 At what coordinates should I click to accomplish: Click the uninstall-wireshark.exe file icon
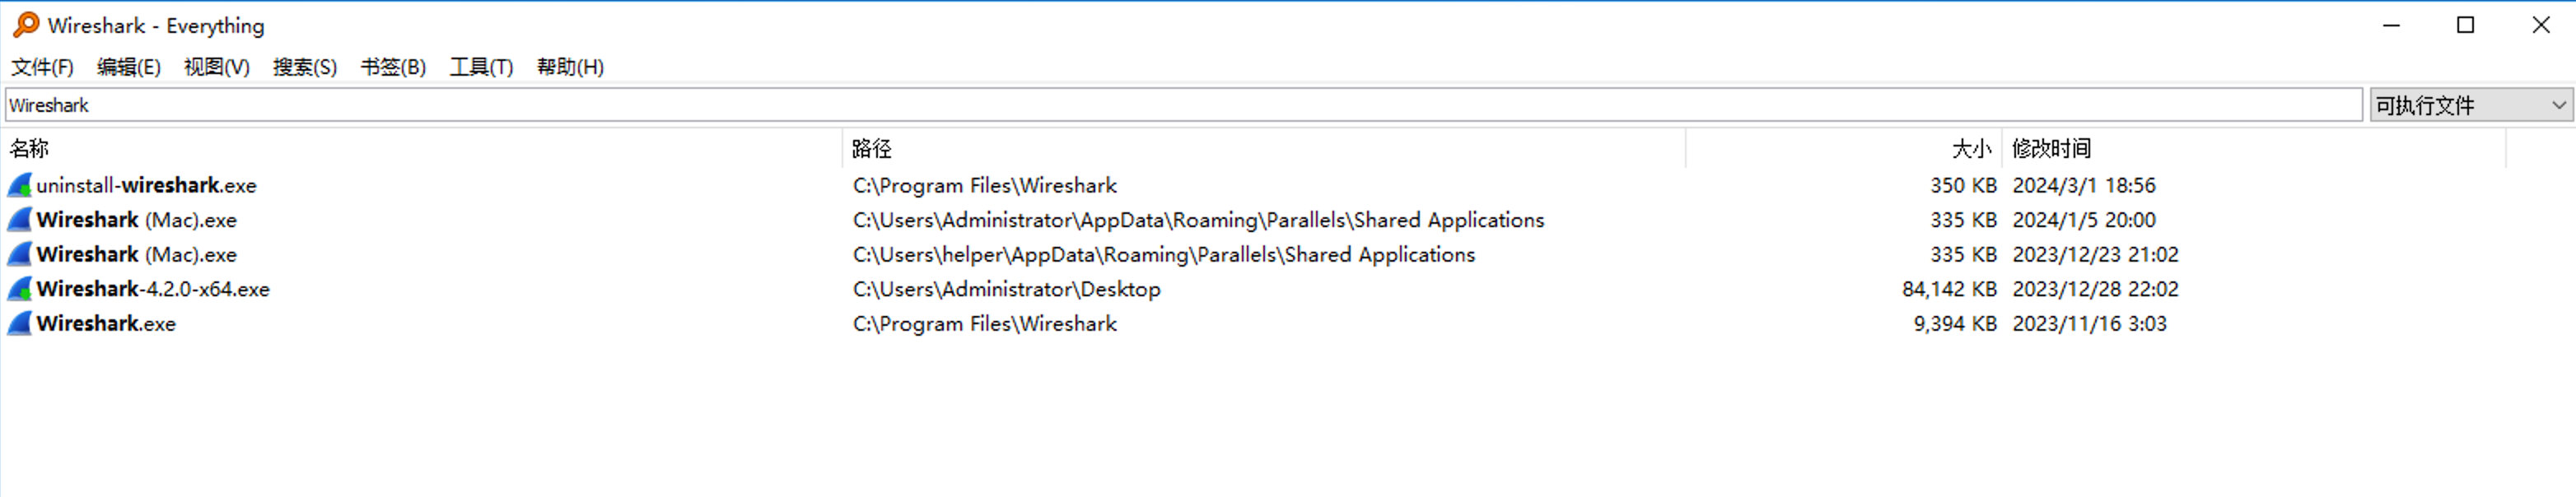(x=19, y=185)
